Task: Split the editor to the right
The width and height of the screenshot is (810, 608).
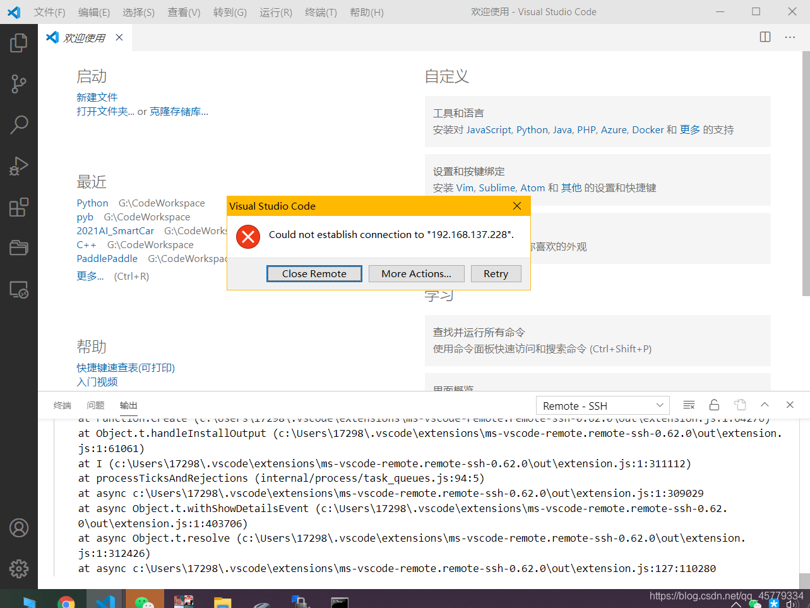Action: (x=765, y=37)
